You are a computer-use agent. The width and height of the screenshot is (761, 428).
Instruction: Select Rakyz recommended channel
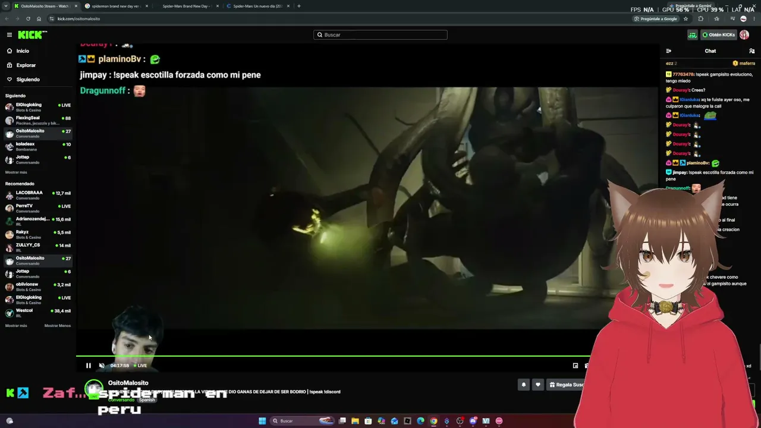coord(38,234)
